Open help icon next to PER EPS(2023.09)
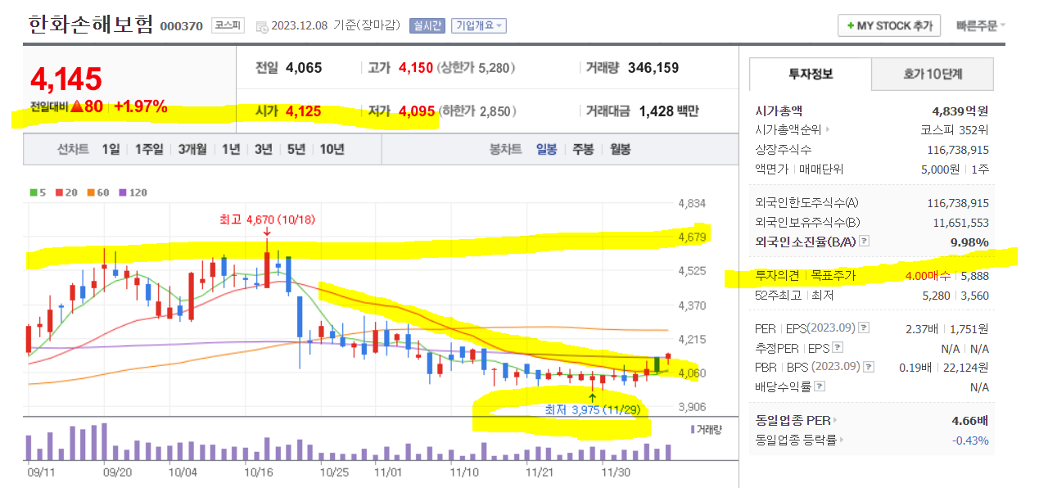Viewport: 1039px width, 488px height. (x=863, y=328)
